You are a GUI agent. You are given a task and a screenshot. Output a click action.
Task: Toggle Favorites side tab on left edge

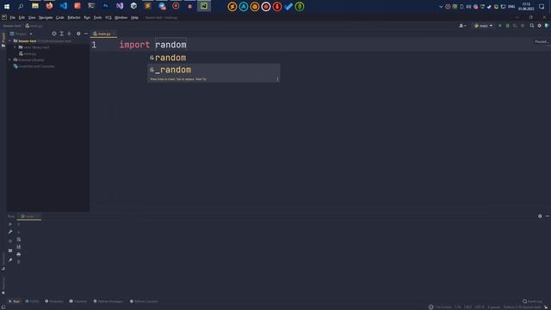[x=3, y=286]
